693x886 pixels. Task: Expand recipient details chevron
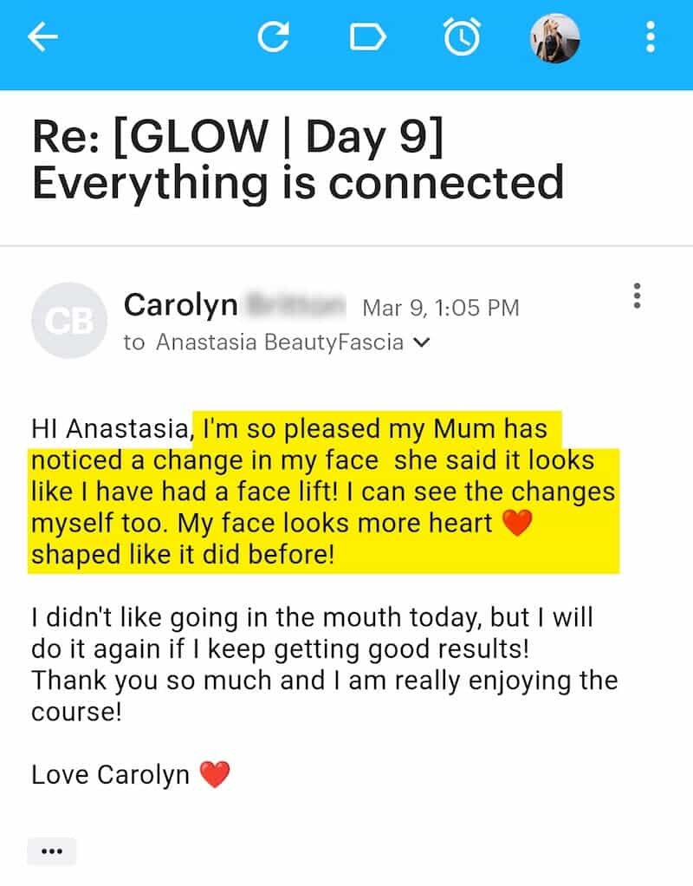(x=422, y=342)
